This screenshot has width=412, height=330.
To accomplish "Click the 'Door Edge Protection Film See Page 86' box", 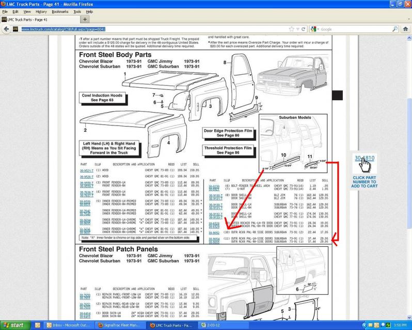I will (228, 133).
